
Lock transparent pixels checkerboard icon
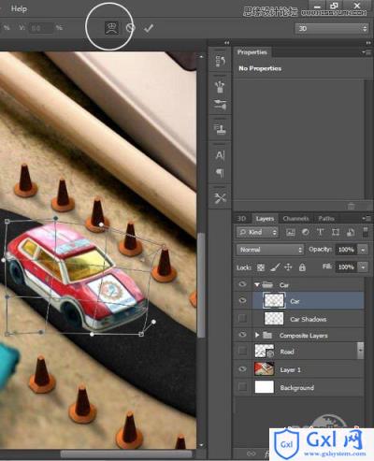pos(261,267)
